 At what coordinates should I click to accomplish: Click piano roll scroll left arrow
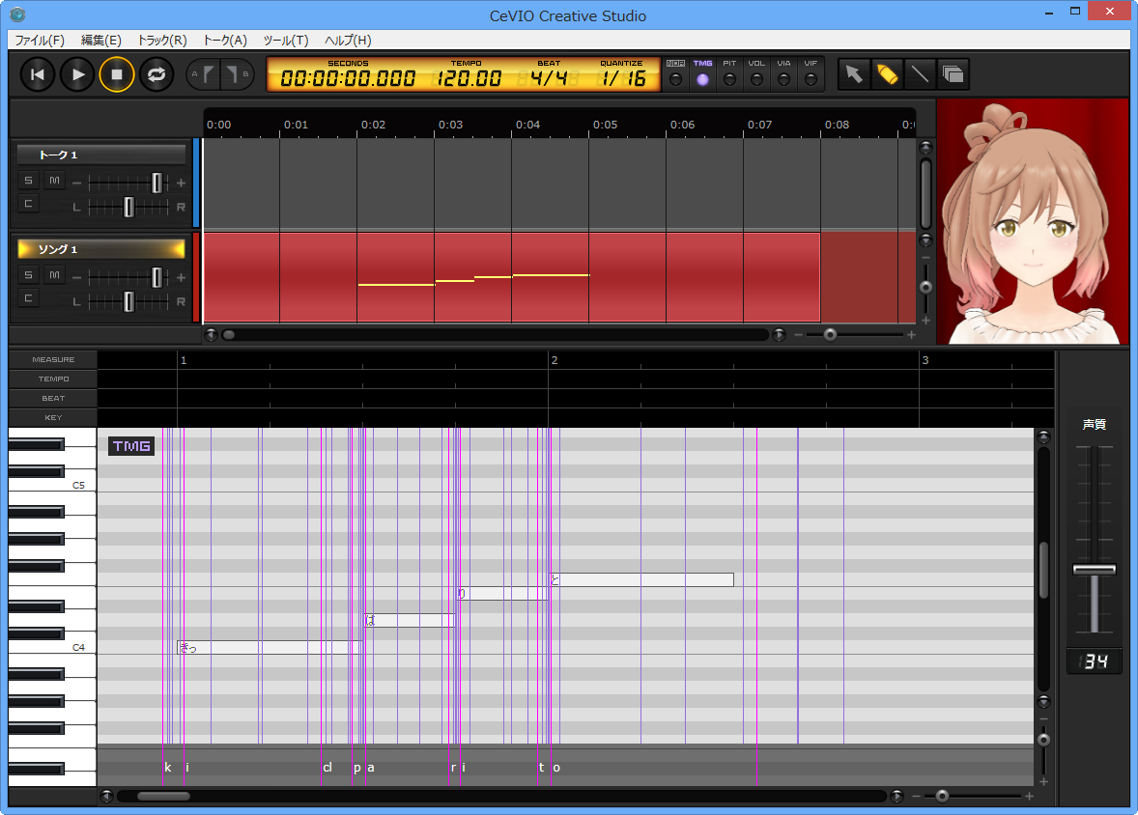[x=106, y=796]
